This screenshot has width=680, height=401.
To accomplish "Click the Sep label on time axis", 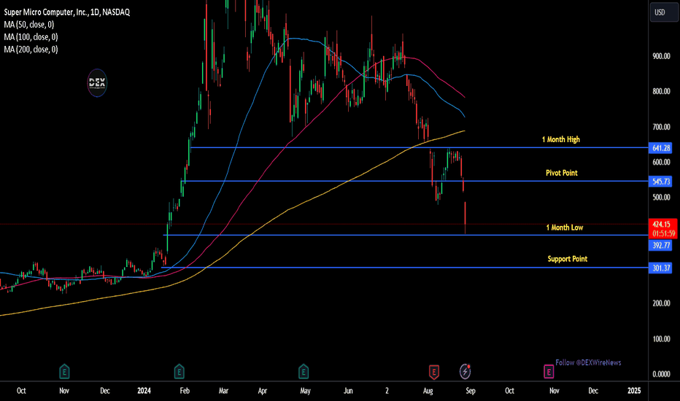I will [471, 391].
